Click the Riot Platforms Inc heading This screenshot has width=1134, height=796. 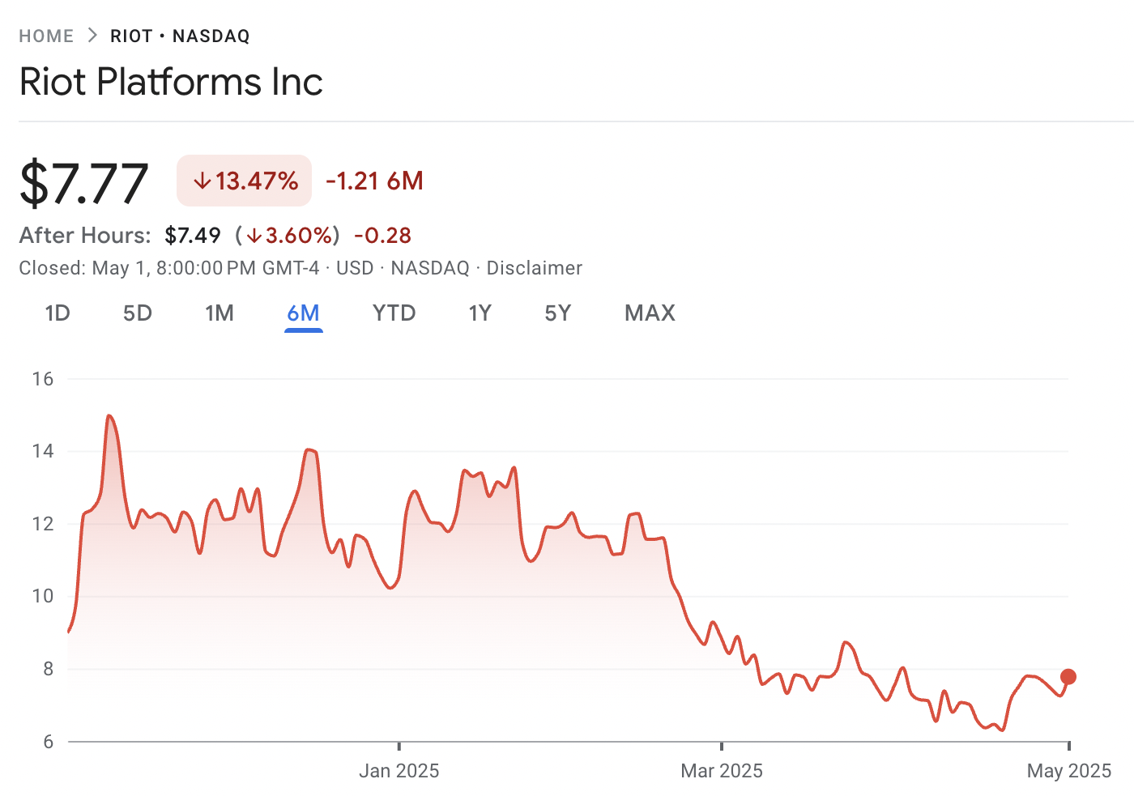pos(171,82)
